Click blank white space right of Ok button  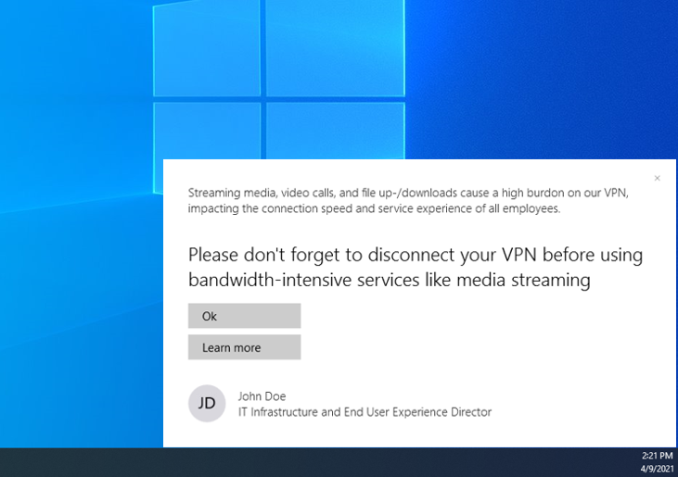point(464,316)
